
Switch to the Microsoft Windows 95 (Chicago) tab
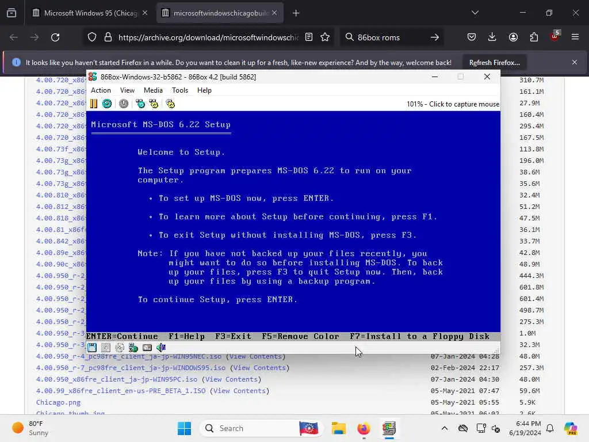90,13
